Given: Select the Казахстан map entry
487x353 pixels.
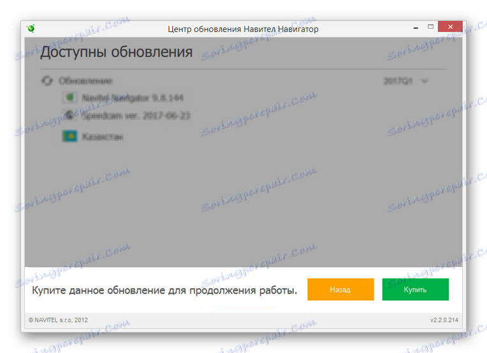Looking at the screenshot, I should click(x=103, y=136).
